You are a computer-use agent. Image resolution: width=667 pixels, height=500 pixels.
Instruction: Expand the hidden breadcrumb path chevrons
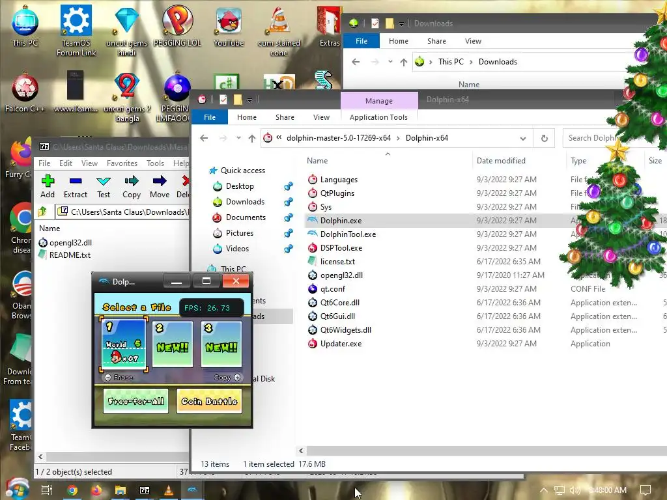pyautogui.click(x=279, y=137)
